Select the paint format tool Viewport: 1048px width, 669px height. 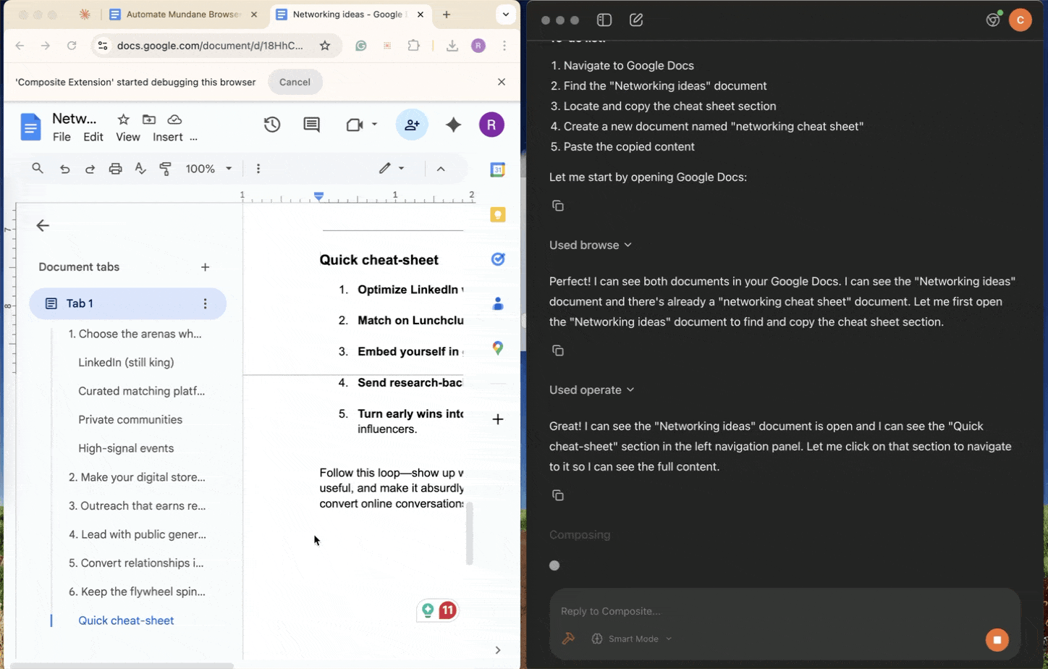(166, 169)
